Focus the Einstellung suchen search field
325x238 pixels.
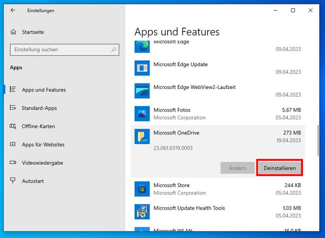click(x=64, y=50)
